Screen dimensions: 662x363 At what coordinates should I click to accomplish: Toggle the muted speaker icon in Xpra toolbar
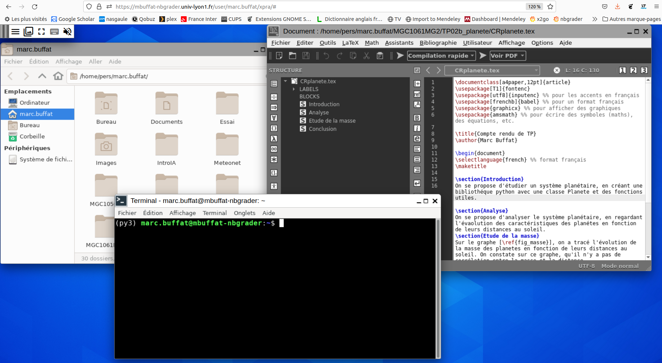67,32
